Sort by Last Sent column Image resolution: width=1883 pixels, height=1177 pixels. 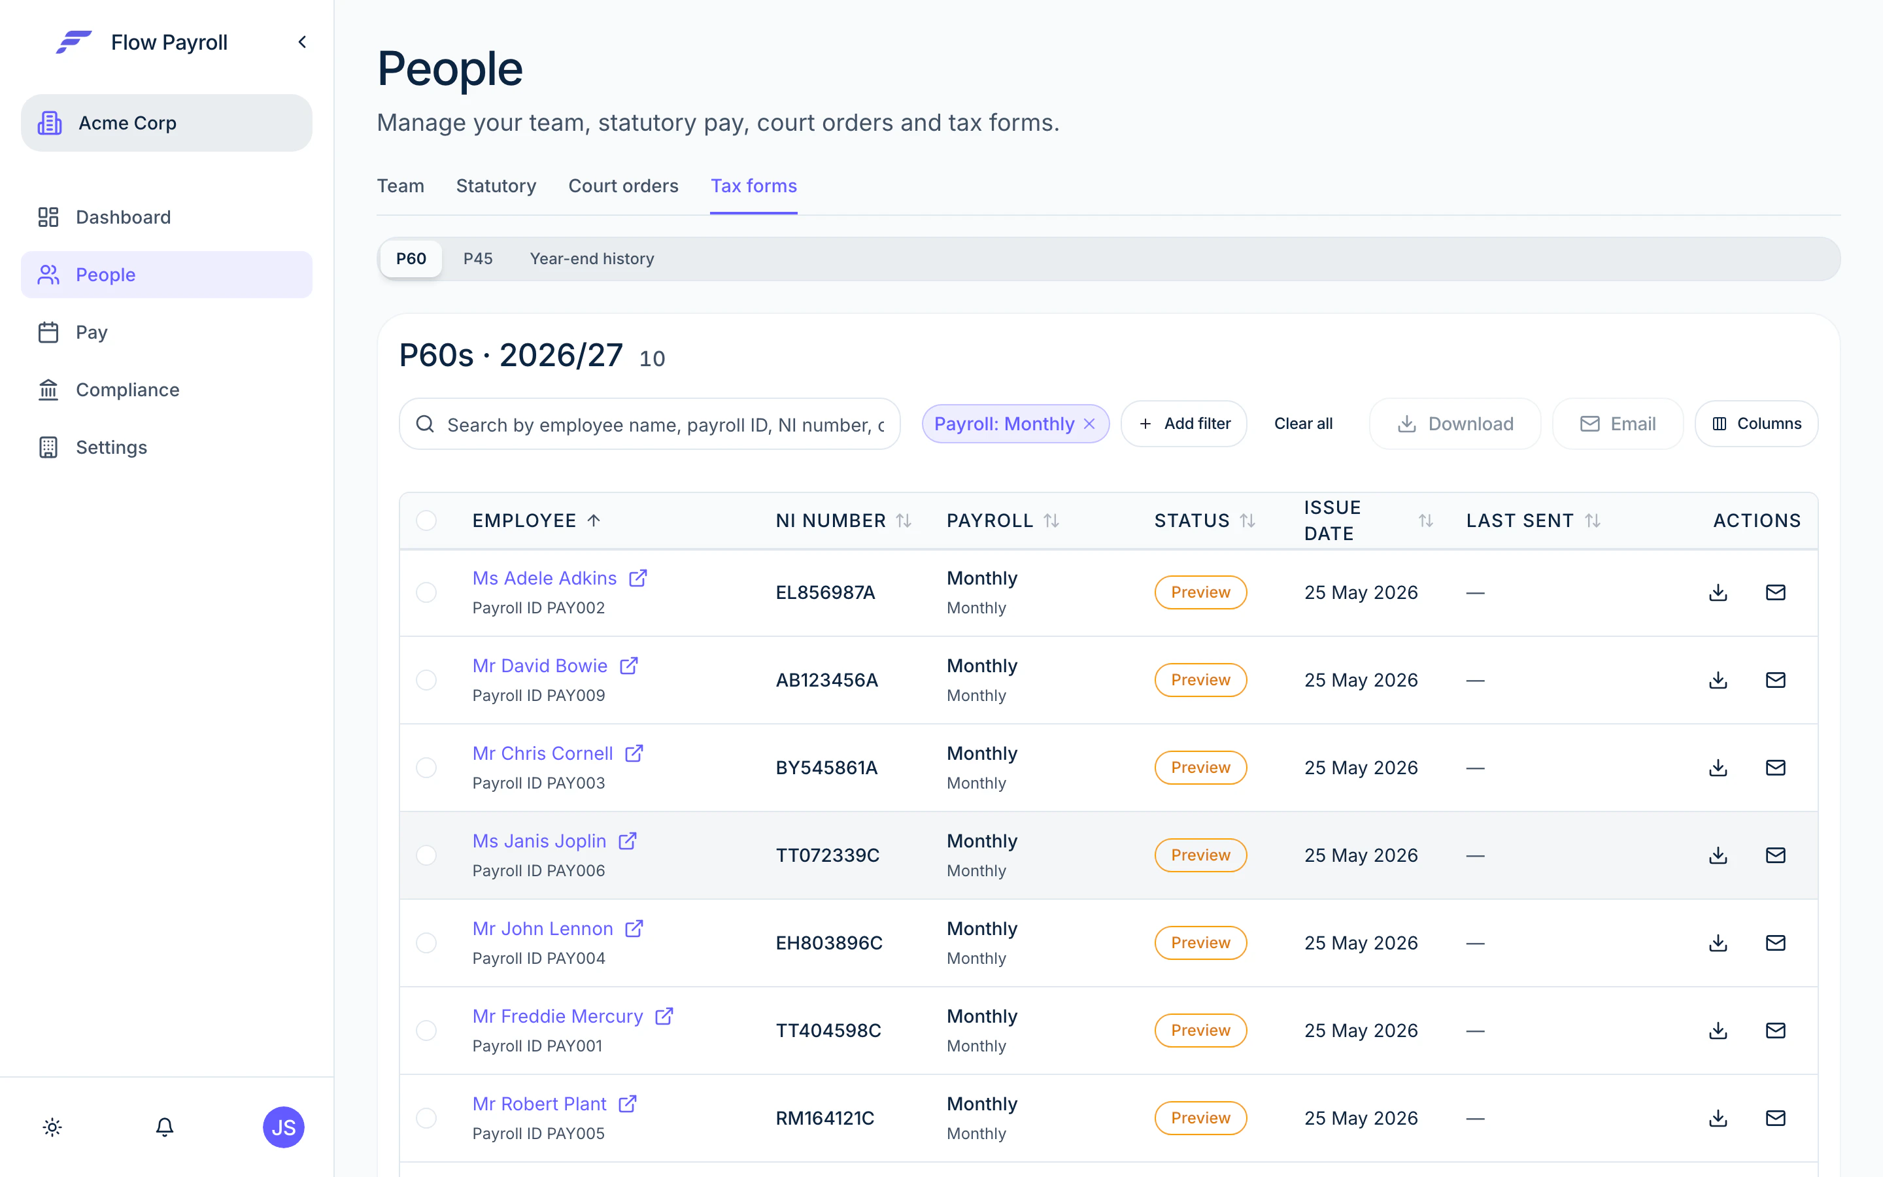tap(1533, 520)
